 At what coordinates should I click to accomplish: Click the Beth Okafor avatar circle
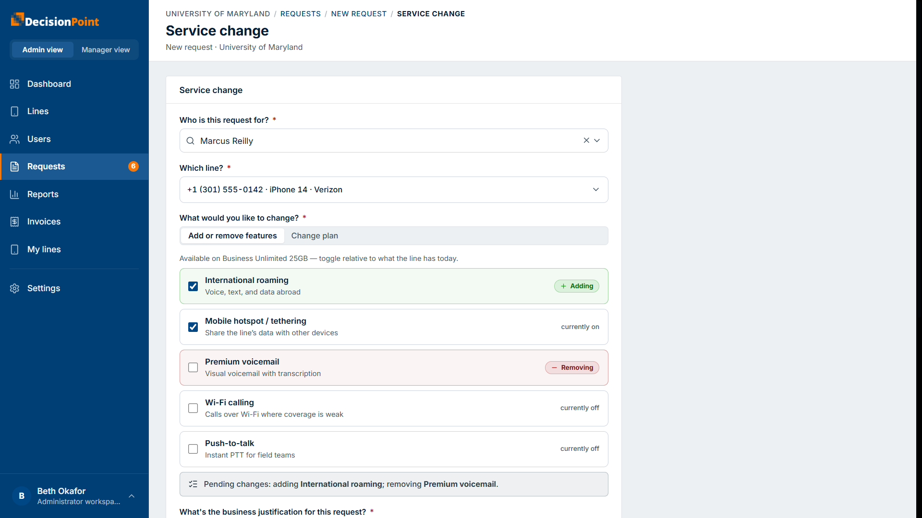point(22,496)
